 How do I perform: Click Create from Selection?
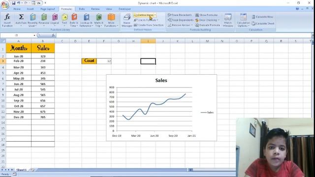tap(149, 25)
